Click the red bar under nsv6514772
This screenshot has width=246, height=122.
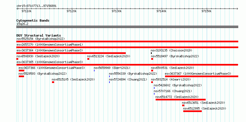(180, 100)
